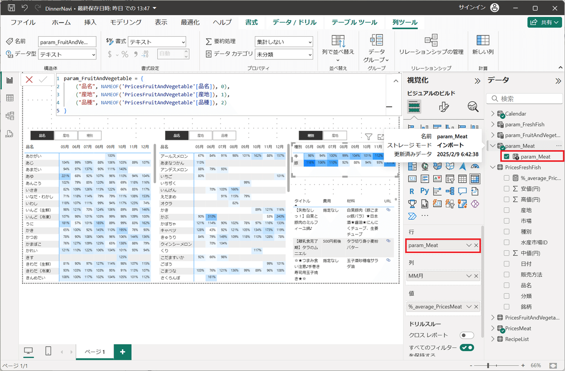The width and height of the screenshot is (565, 371).
Task: Switch to Model view in left sidebar
Action: (x=9, y=116)
